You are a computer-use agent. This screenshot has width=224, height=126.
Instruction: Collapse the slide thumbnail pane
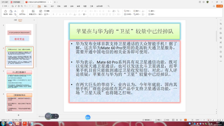click(34, 20)
